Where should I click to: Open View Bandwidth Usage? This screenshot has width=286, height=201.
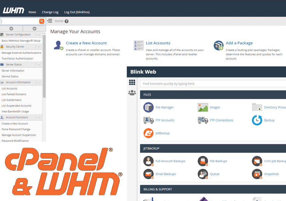pyautogui.click(x=15, y=111)
